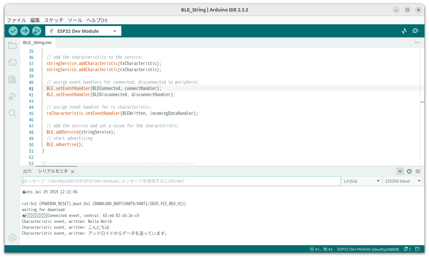Click the "// assign event handler for rx" comment
Screen dimensions: 429x258
(99, 107)
